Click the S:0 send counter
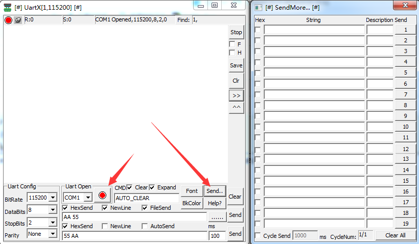This screenshot has width=419, height=244. tap(78, 20)
